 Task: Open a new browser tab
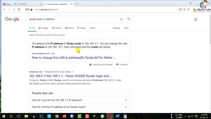point(76,4)
